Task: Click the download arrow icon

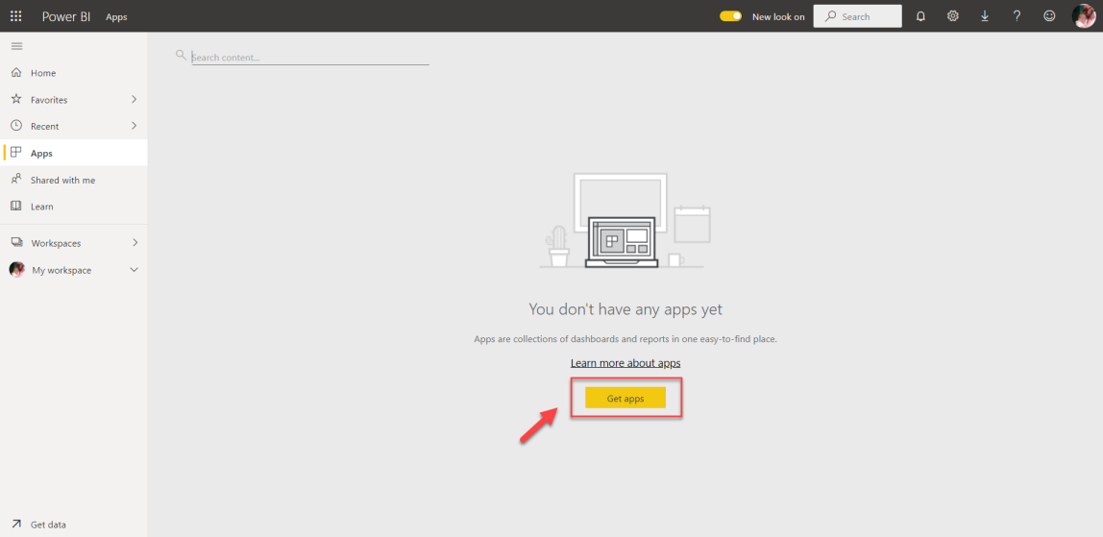Action: 985,16
